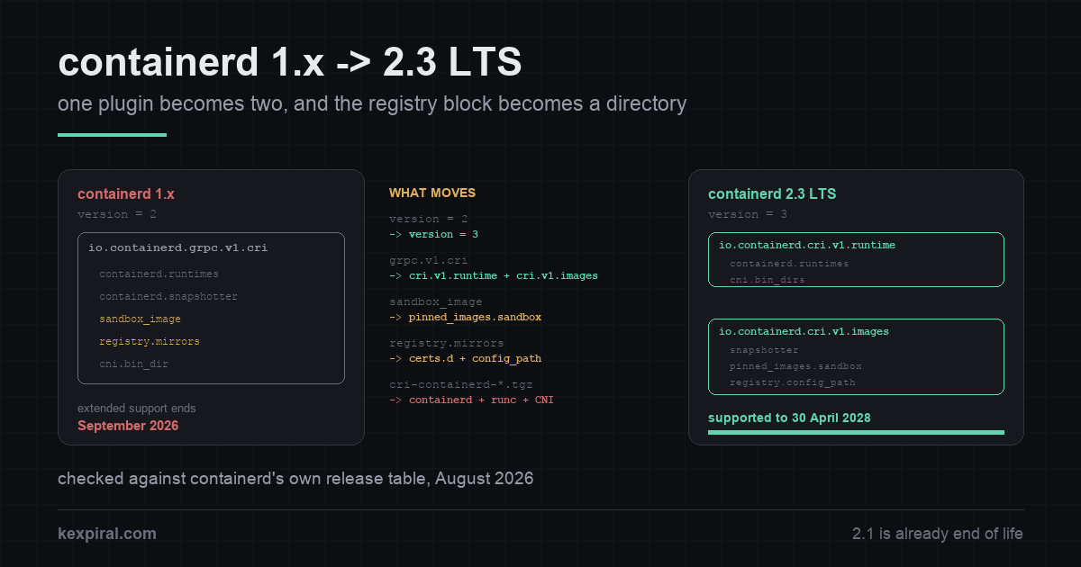The image size is (1081, 567).
Task: Click 'snapshotter' in the images box
Action: 764,350
